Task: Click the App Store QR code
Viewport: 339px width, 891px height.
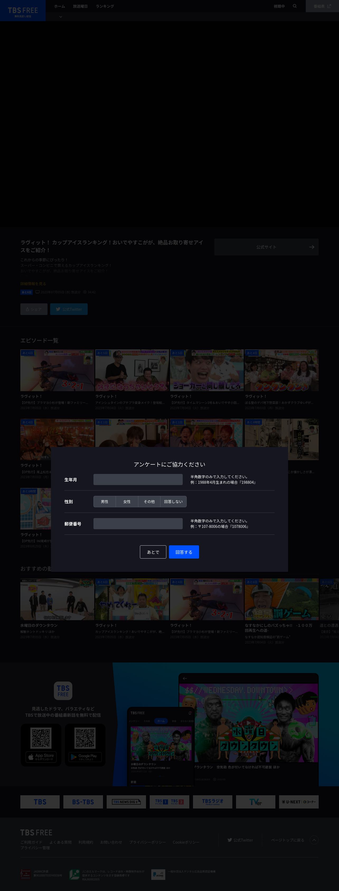Action: pos(41,738)
